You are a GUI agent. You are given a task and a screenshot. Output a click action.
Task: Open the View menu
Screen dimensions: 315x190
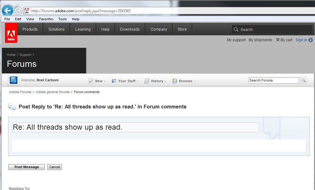[30, 19]
